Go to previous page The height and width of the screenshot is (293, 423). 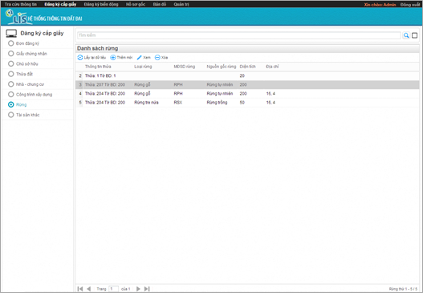pos(89,289)
